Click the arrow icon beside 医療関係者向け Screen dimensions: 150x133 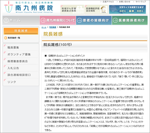(x=115, y=20)
